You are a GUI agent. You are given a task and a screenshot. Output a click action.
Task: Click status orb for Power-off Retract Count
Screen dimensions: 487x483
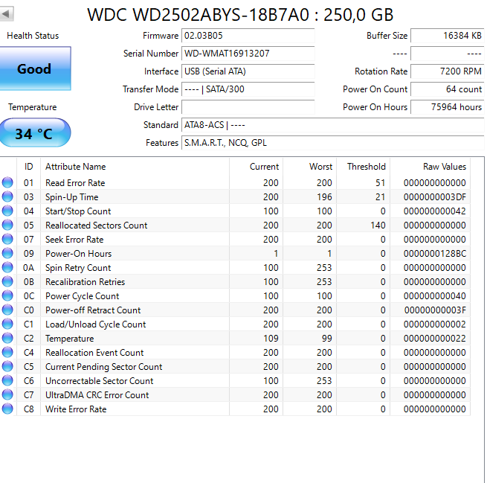(x=7, y=310)
